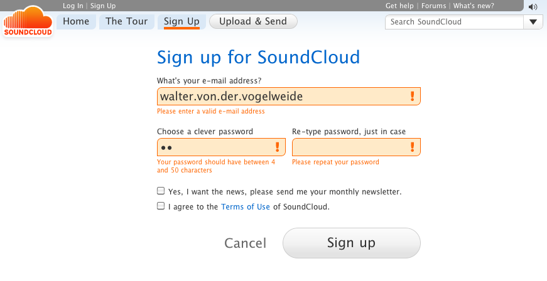Screen dimensions: 547x281
Task: Enable the monthly newsletter checkbox
Action: pyautogui.click(x=161, y=191)
